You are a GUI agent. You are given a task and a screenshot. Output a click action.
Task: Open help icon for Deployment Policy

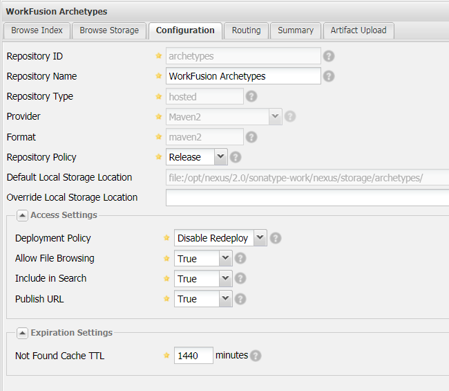(x=276, y=238)
